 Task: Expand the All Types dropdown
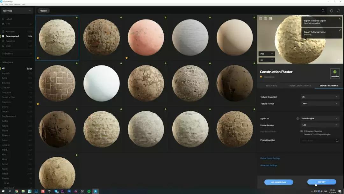pyautogui.click(x=17, y=11)
